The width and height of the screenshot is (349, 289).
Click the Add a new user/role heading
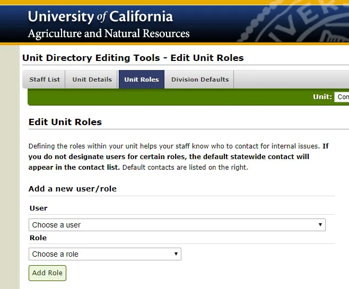point(73,189)
